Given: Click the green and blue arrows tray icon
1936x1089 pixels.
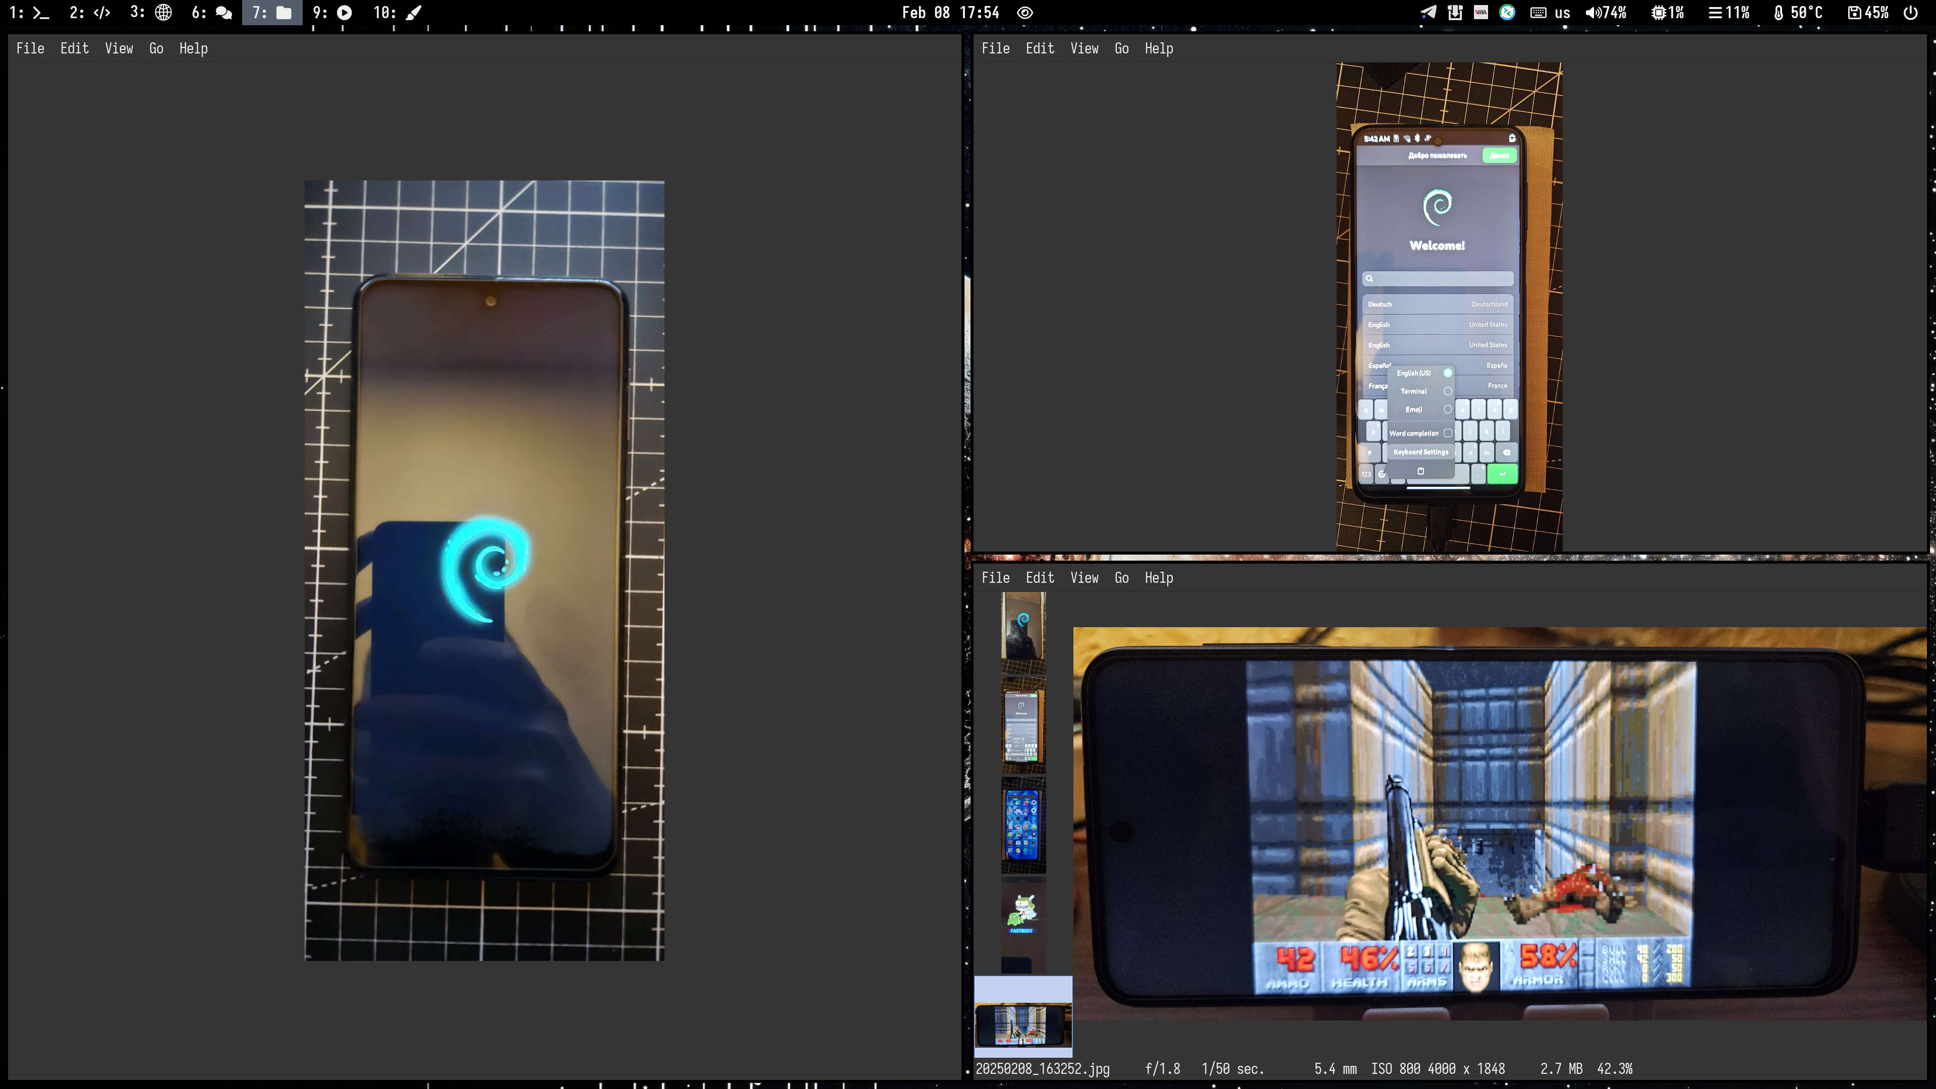Looking at the screenshot, I should pyautogui.click(x=1507, y=12).
